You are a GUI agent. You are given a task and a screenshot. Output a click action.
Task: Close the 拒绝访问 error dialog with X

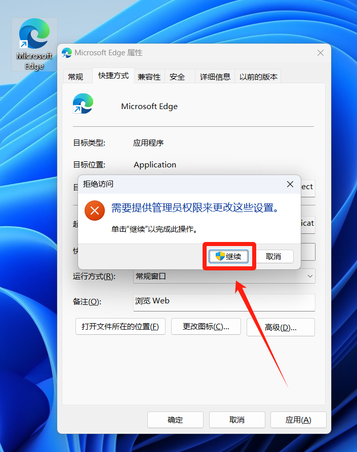[x=290, y=184]
